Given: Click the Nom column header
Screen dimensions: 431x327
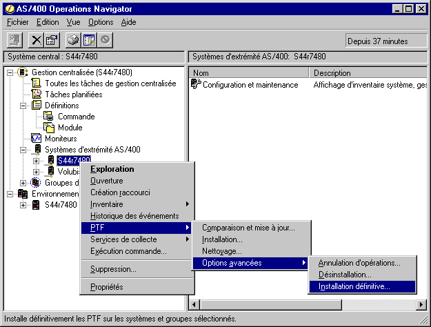Looking at the screenshot, I should pos(249,73).
